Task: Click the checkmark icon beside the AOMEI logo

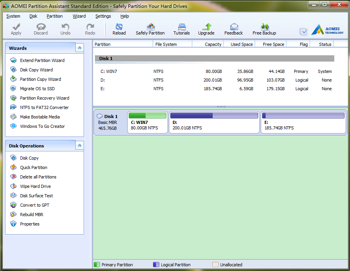Action: point(303,32)
